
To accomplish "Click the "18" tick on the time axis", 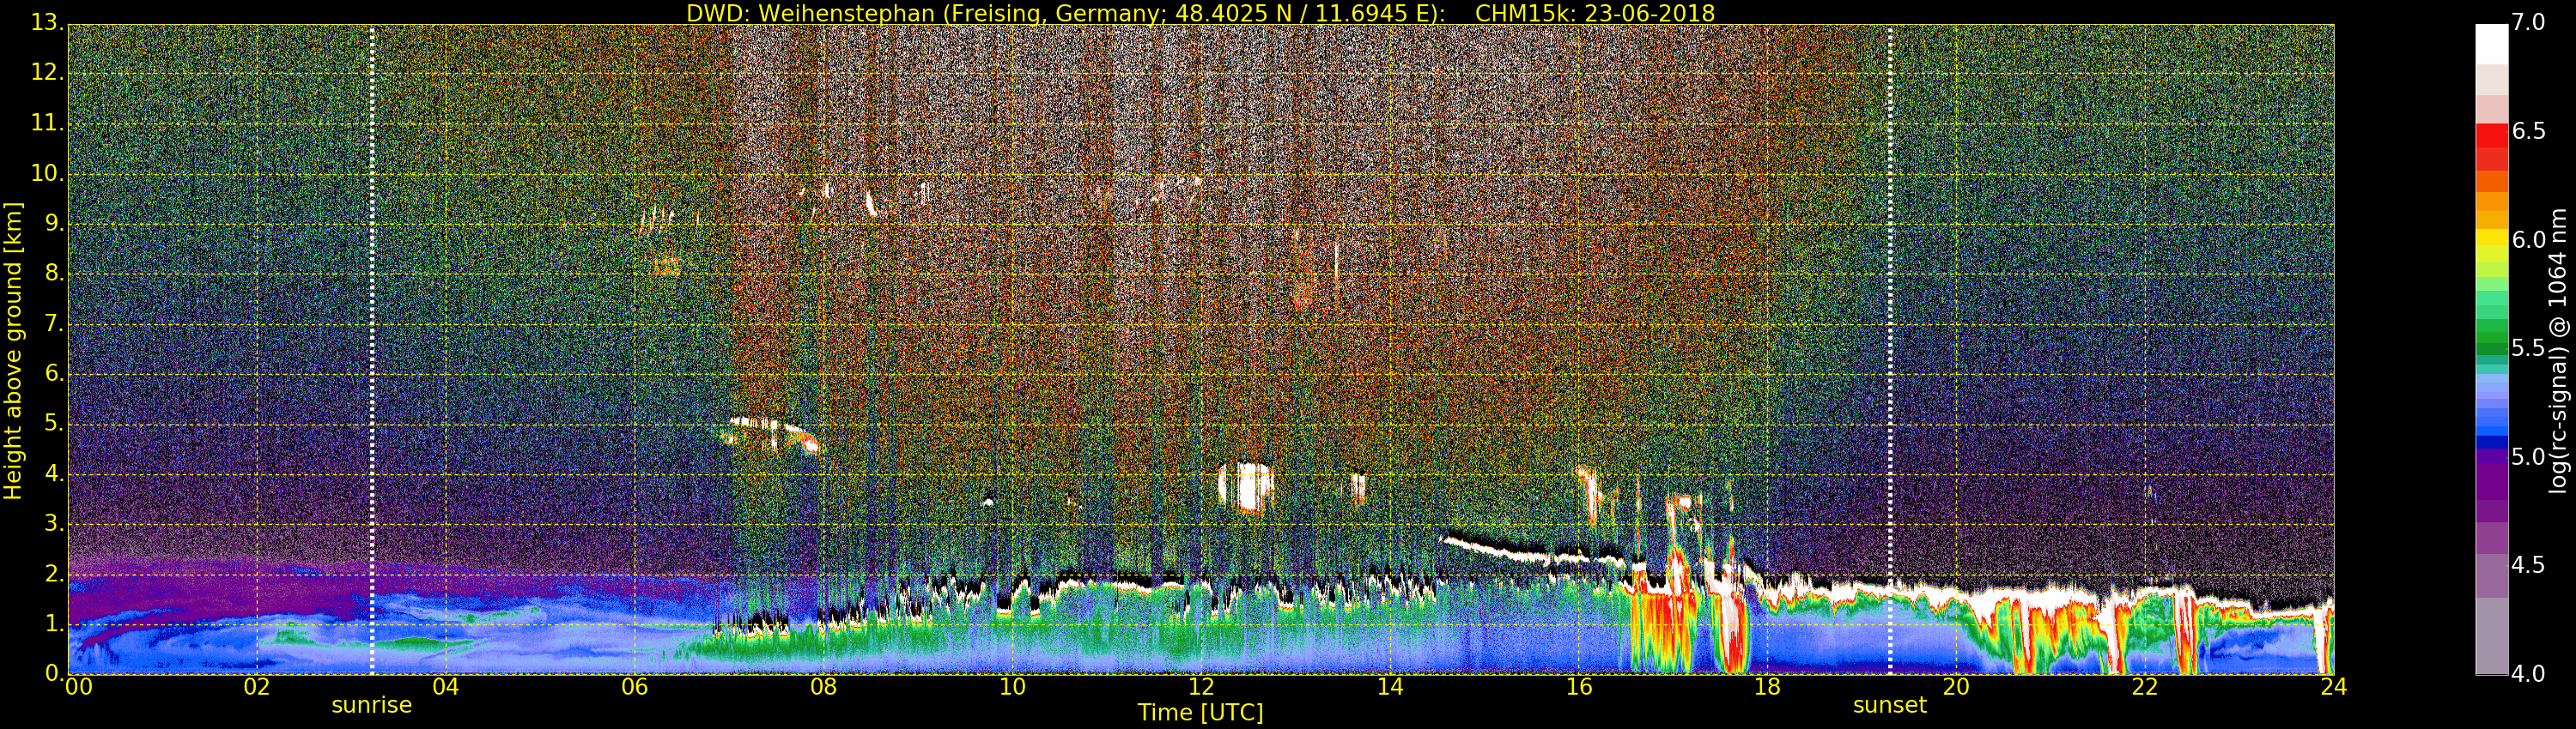I will click(1768, 687).
